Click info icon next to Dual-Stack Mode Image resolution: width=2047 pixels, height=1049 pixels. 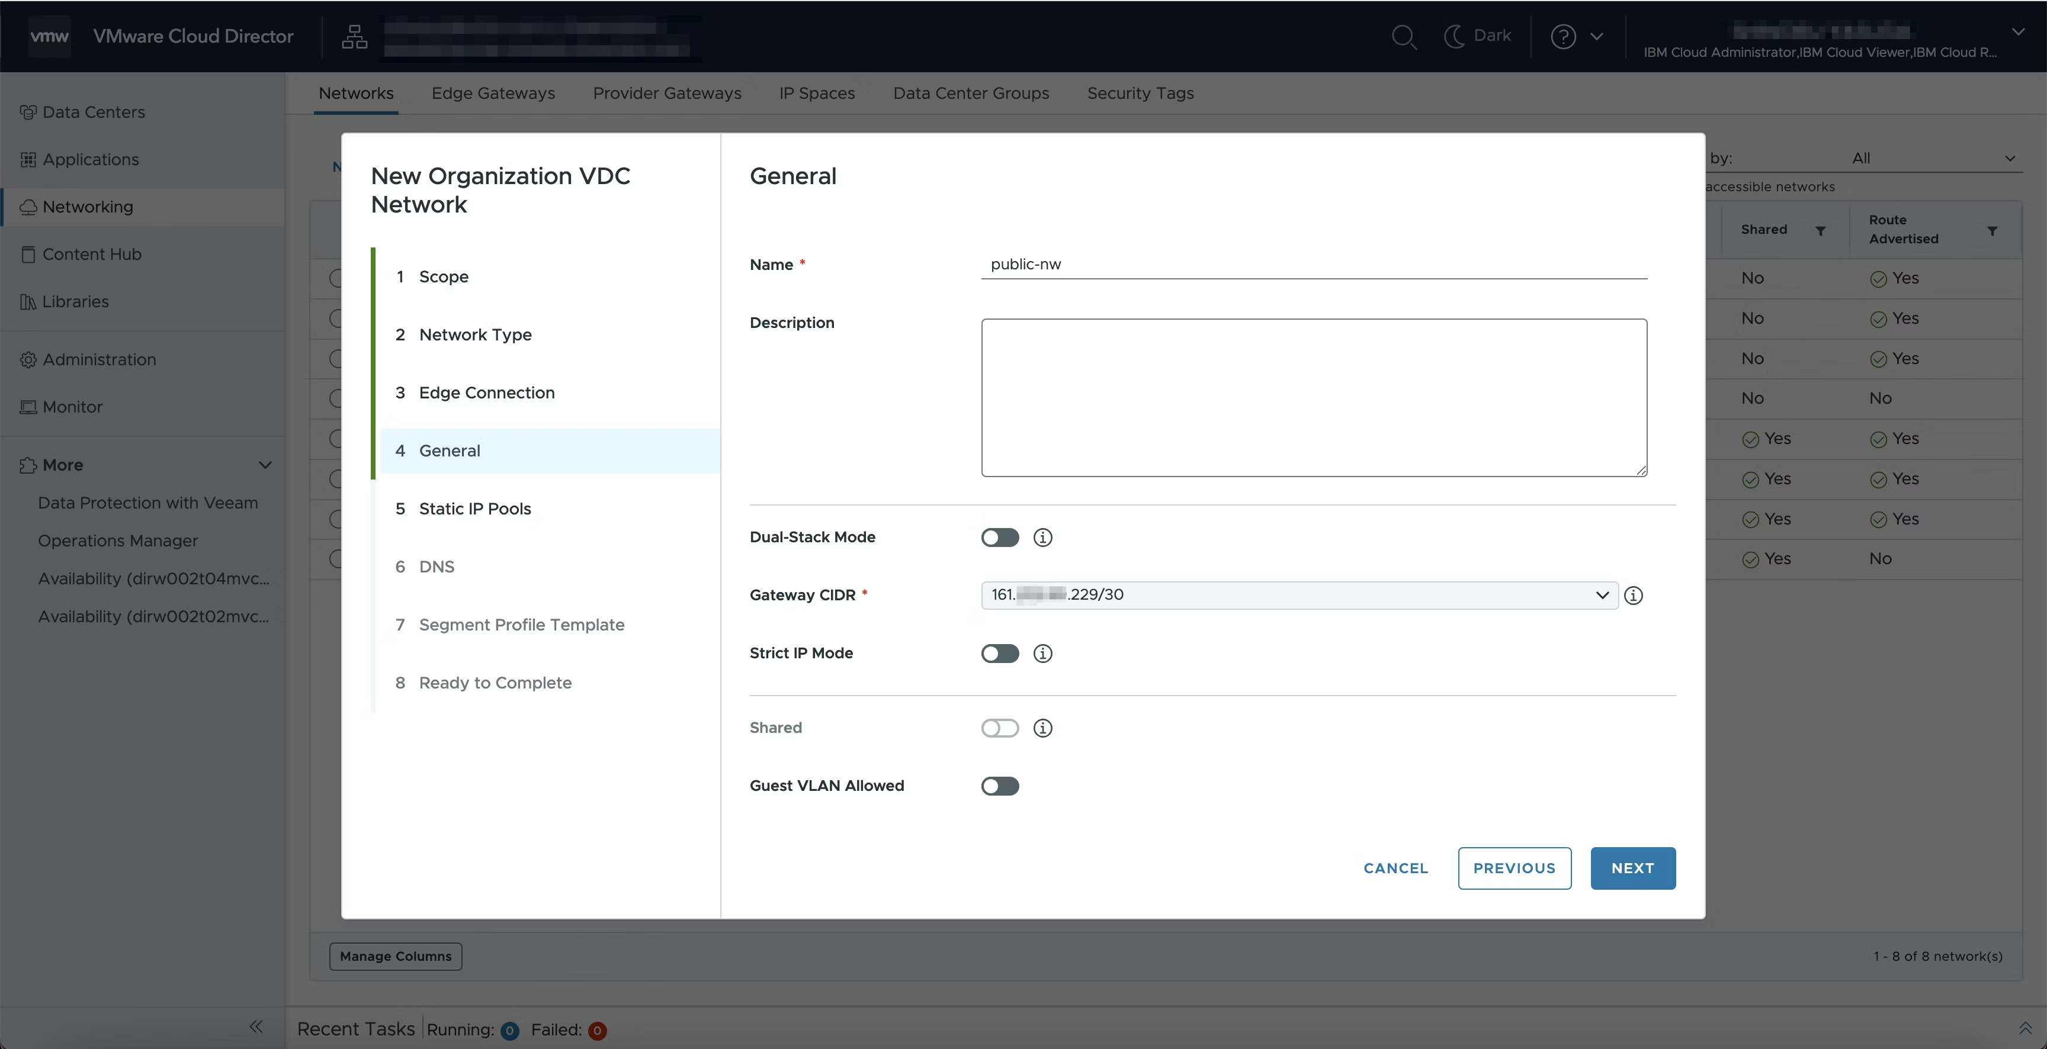(x=1042, y=538)
